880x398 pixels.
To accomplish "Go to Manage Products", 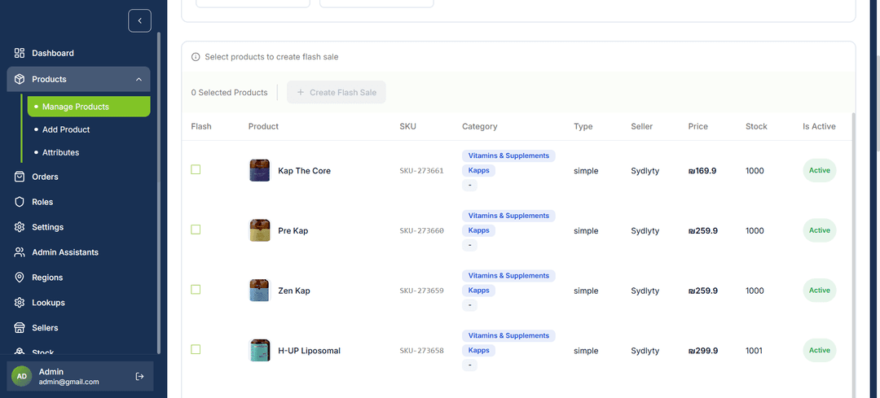I will [89, 107].
